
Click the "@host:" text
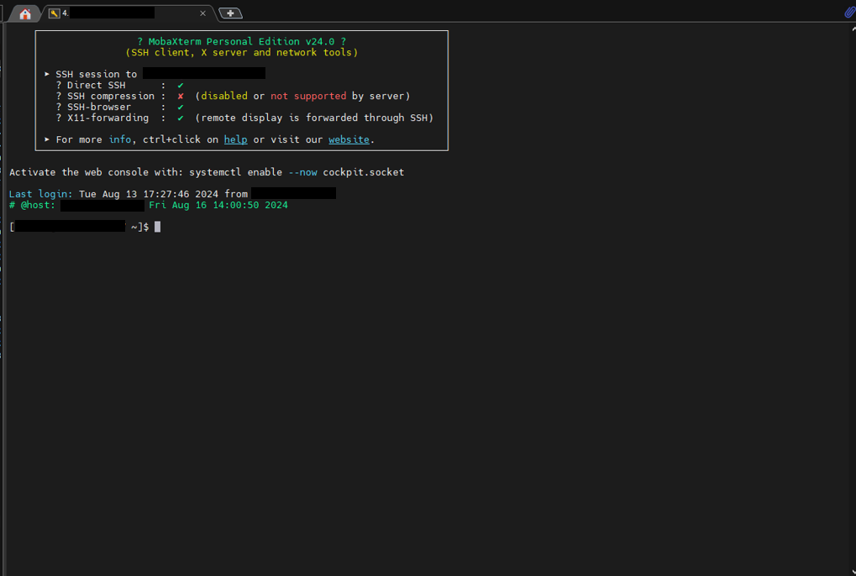[x=38, y=205]
